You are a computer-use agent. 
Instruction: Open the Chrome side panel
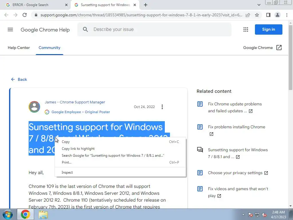(x=268, y=15)
